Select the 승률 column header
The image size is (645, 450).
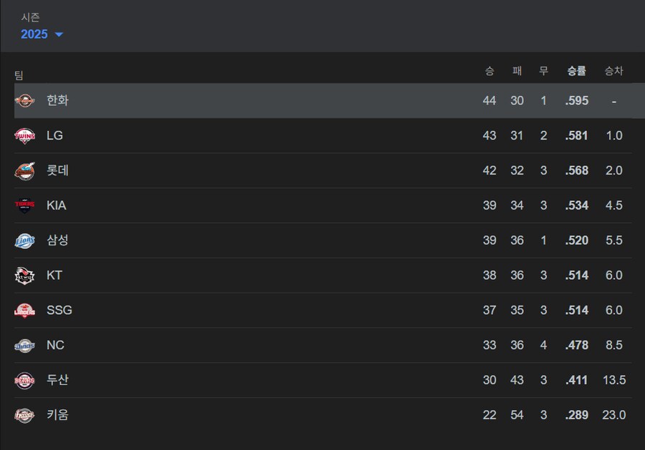(576, 71)
